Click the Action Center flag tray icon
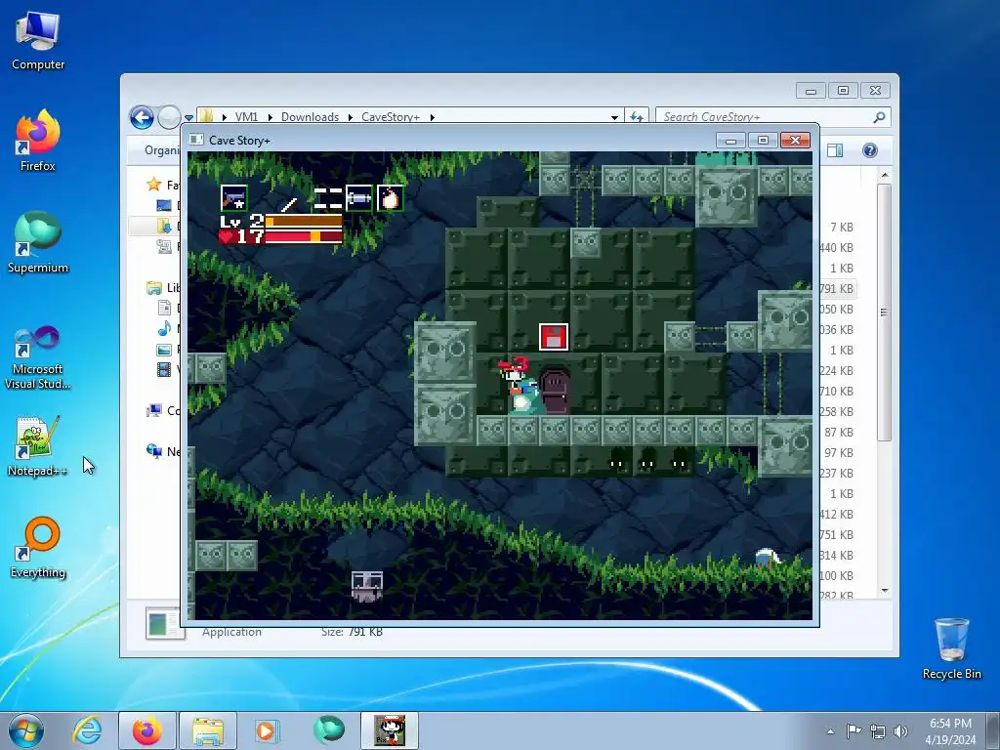Viewport: 1000px width, 750px height. click(854, 731)
